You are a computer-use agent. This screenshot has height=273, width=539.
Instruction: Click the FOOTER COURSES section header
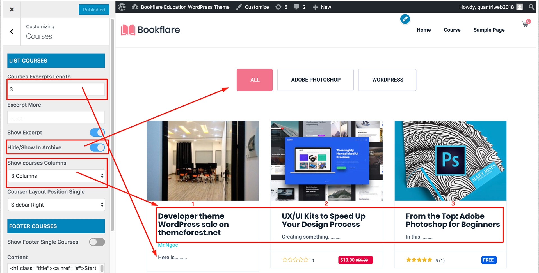click(x=56, y=226)
